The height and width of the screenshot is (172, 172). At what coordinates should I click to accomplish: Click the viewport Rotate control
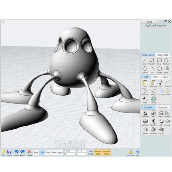pyautogui.click(x=76, y=144)
